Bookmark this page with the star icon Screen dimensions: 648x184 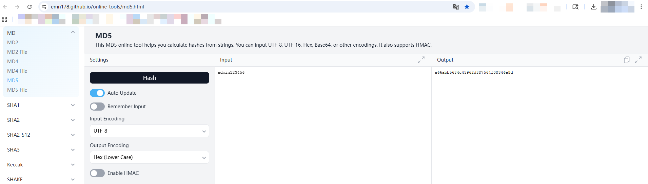pos(467,7)
